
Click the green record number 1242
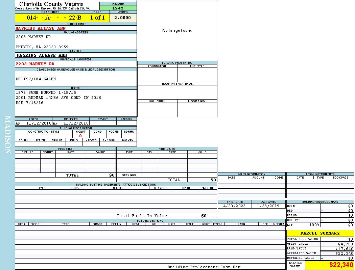point(118,8)
